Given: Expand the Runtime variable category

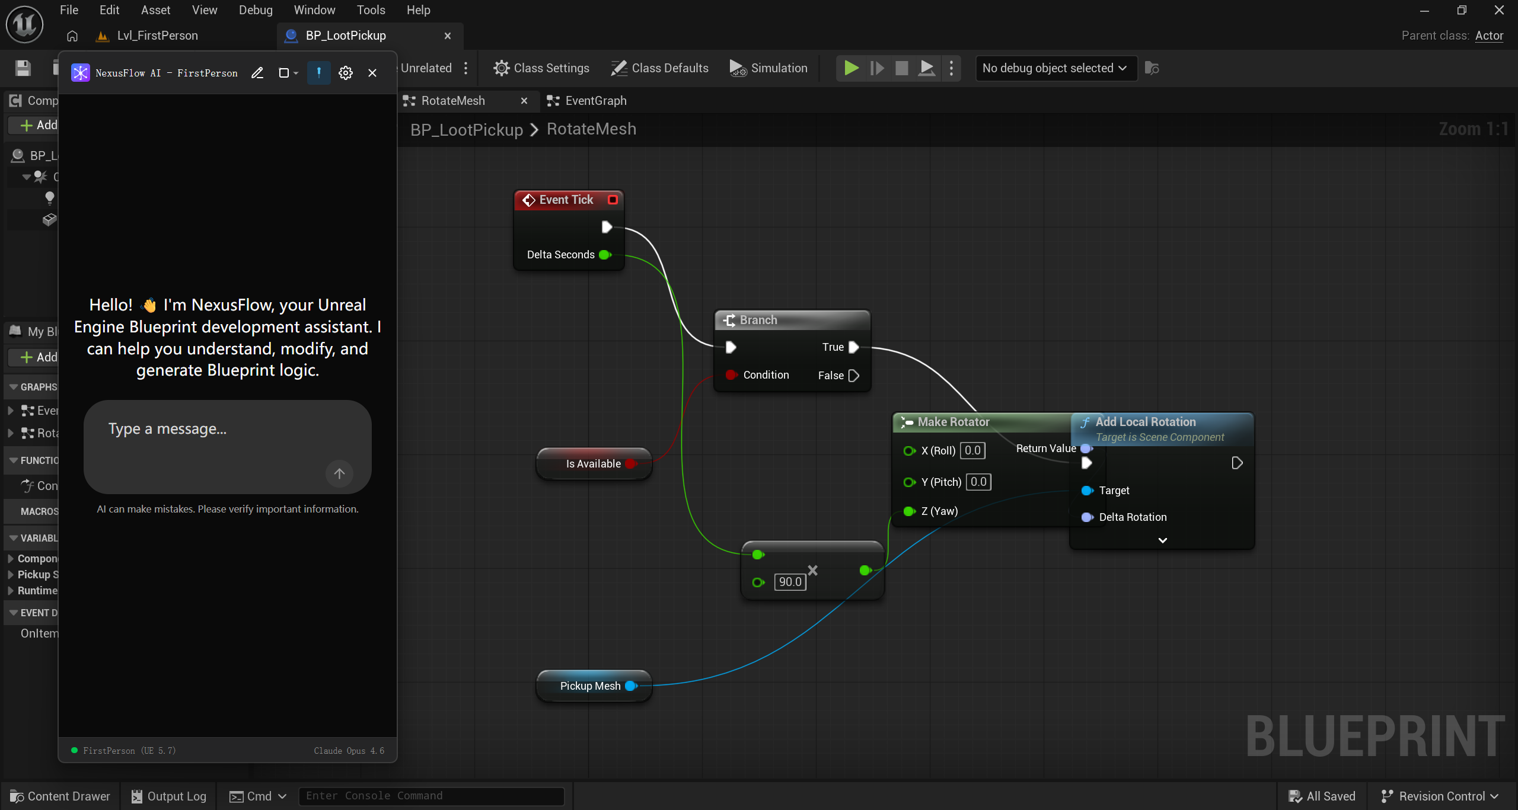Looking at the screenshot, I should click(11, 591).
